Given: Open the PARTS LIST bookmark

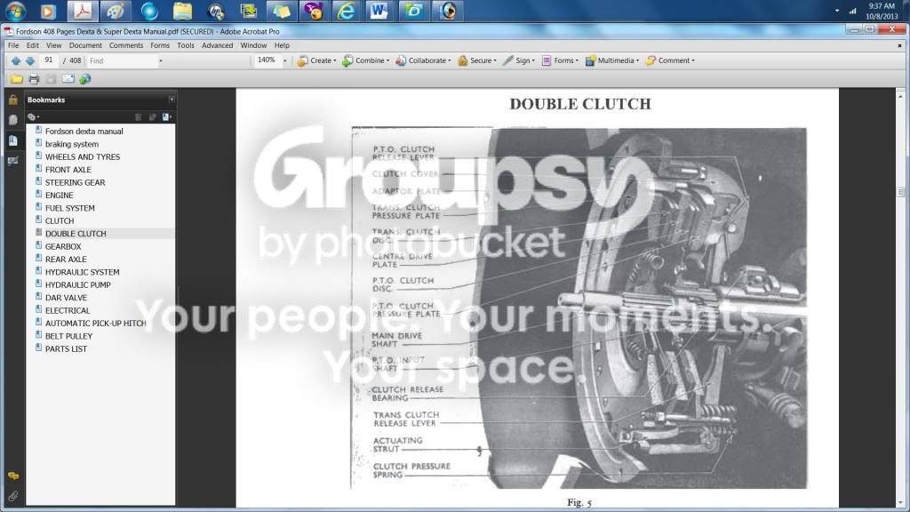Looking at the screenshot, I should (x=66, y=348).
